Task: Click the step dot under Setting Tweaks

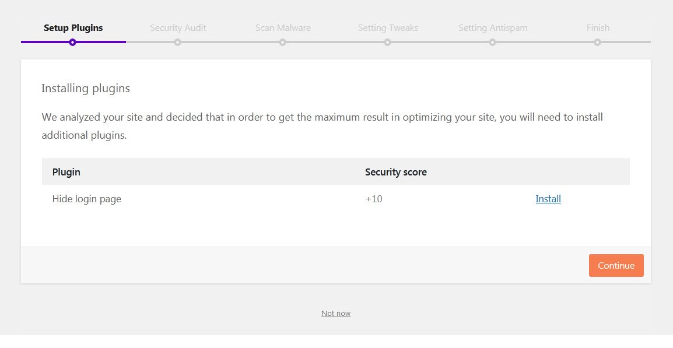Action: pyautogui.click(x=387, y=42)
